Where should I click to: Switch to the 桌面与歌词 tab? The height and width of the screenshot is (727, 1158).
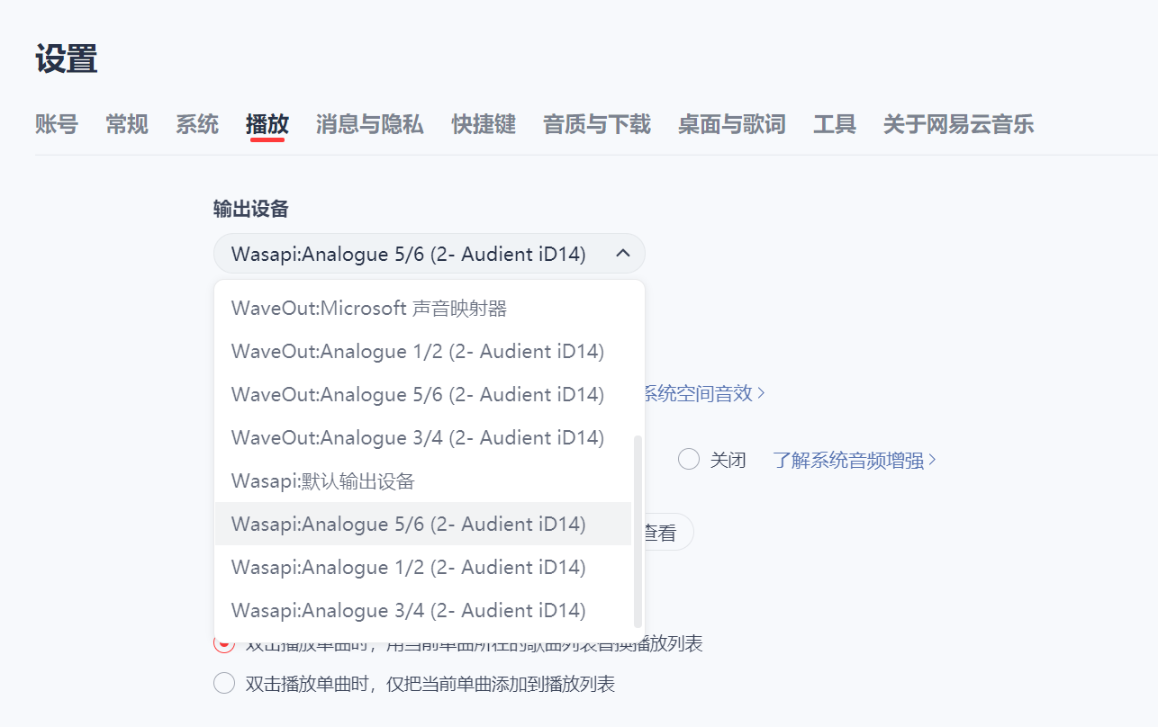[731, 125]
